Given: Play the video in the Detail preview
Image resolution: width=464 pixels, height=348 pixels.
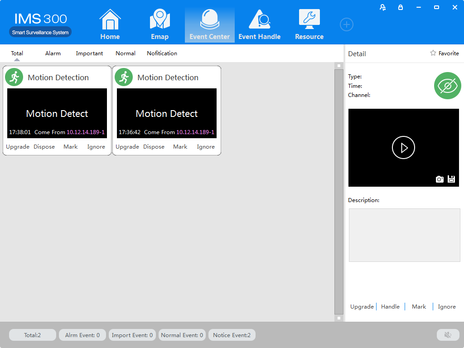Looking at the screenshot, I should click(403, 148).
